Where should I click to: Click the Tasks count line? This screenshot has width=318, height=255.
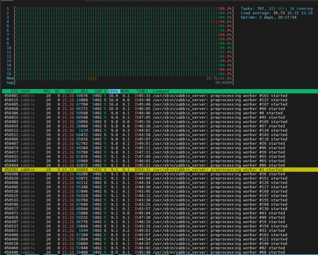[277, 9]
